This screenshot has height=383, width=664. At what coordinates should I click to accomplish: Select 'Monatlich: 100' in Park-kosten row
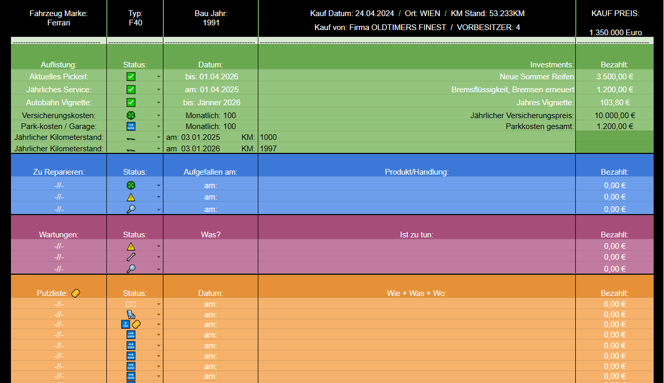point(211,126)
